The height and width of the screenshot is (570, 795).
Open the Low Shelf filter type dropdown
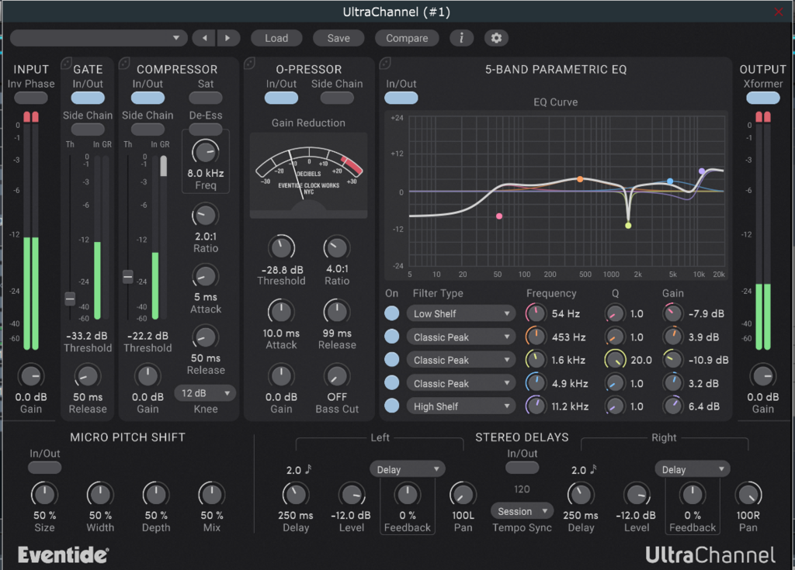pyautogui.click(x=461, y=313)
